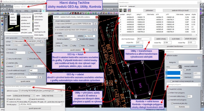Click the porovnání button
Image resolution: width=204 pixels, height=111 pixels.
pyautogui.click(x=132, y=46)
